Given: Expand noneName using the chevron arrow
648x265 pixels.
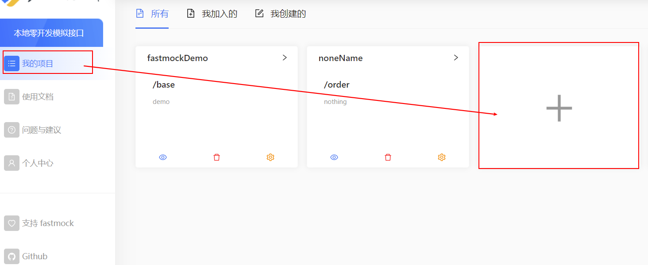Looking at the screenshot, I should pos(456,58).
